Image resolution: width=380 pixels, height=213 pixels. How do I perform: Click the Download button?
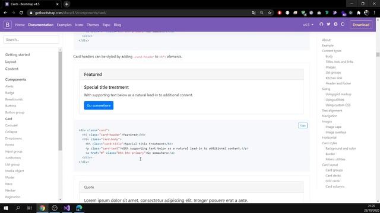(x=361, y=25)
